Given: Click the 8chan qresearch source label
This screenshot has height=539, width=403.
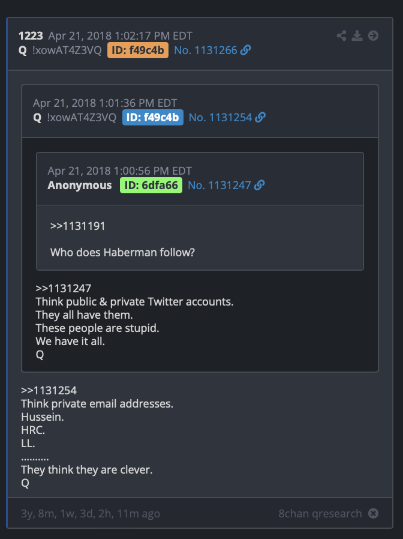Looking at the screenshot, I should (320, 514).
